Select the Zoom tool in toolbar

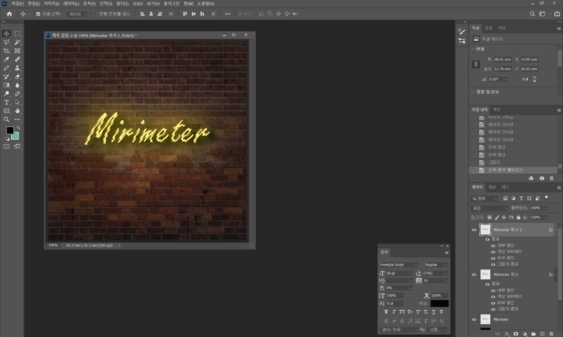pos(6,120)
